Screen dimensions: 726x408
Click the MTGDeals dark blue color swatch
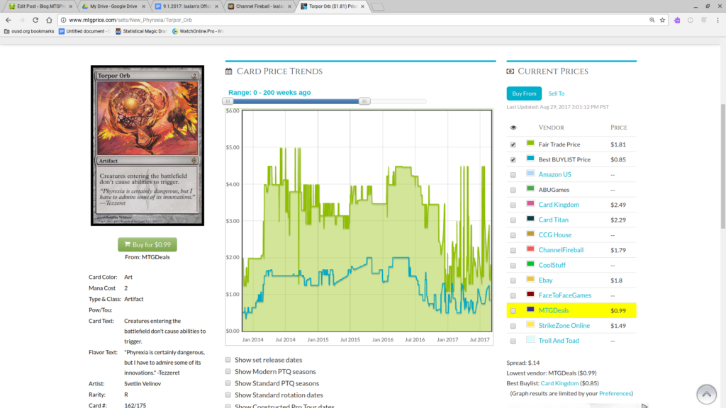[x=530, y=309]
